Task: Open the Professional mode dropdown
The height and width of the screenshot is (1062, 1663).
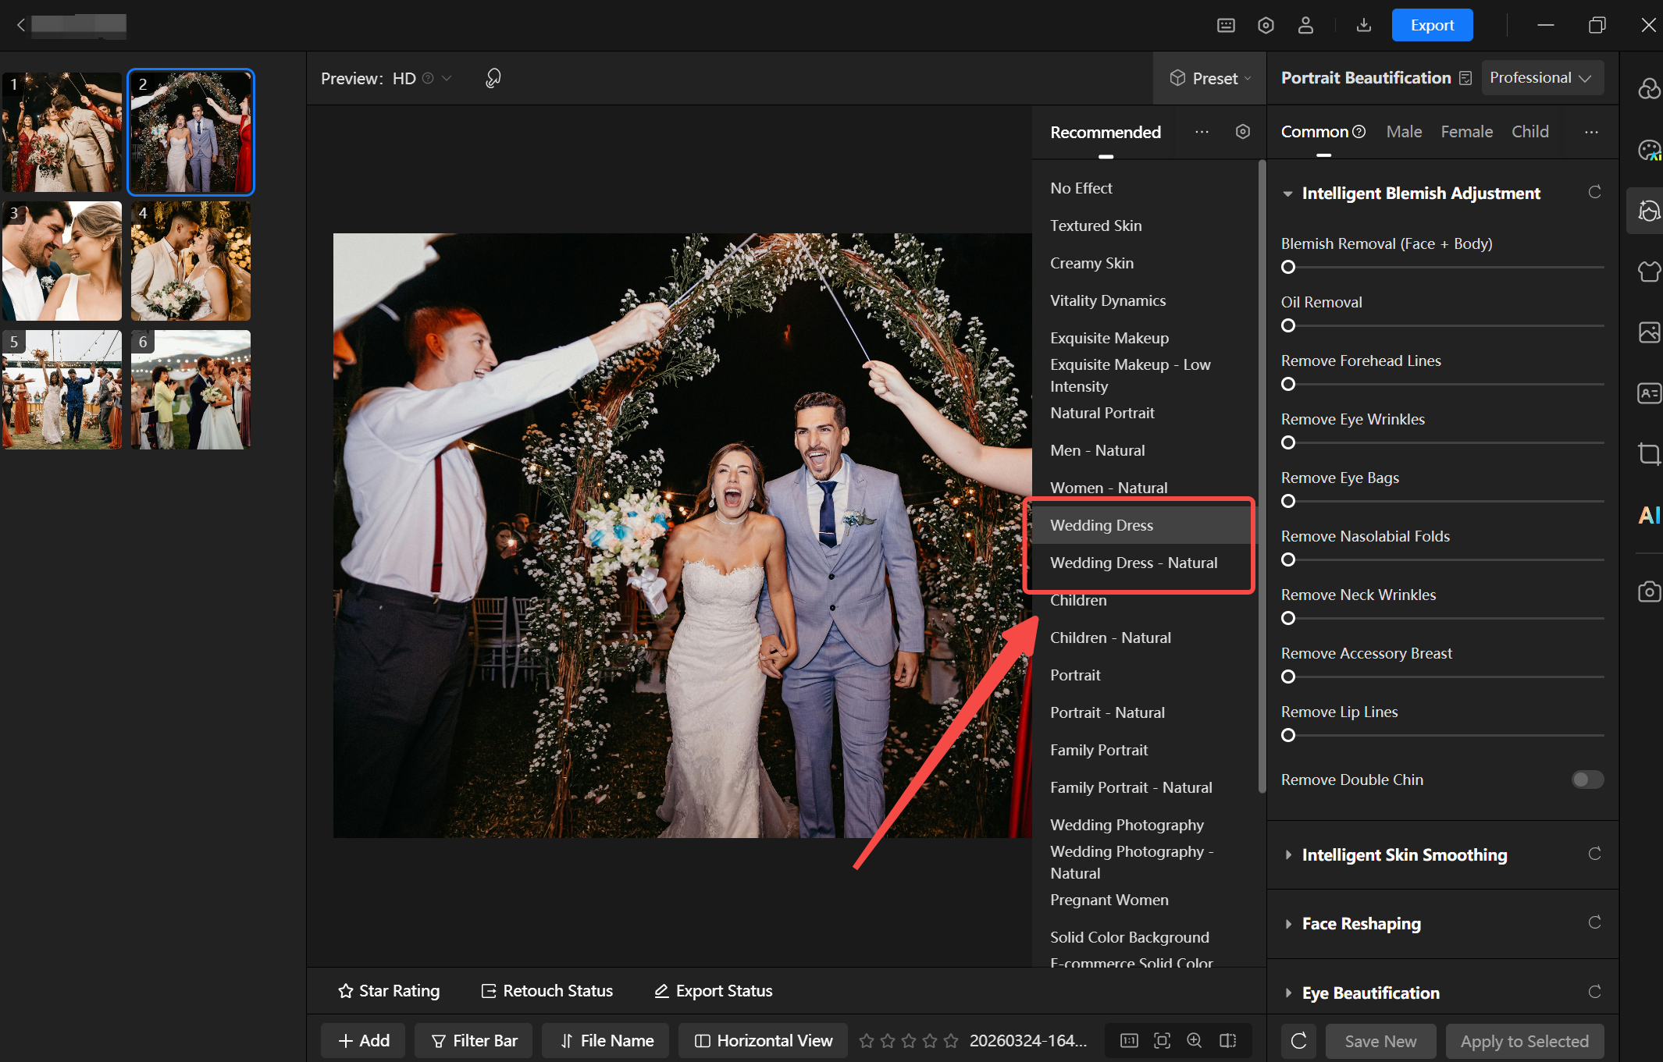Action: coord(1541,78)
